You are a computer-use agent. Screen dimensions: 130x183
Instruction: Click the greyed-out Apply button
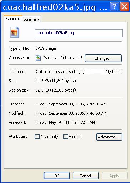click(114, 176)
